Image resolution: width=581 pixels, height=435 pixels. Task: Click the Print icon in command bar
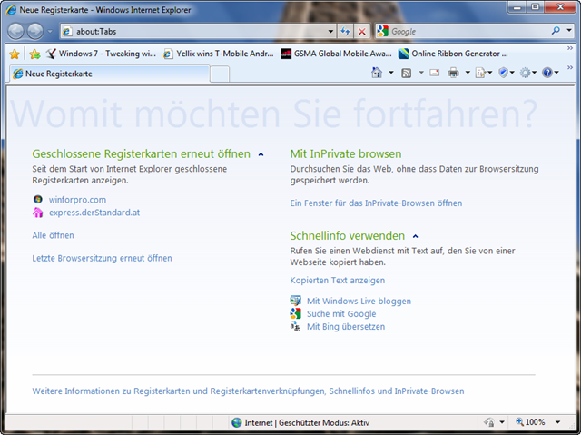coord(453,73)
